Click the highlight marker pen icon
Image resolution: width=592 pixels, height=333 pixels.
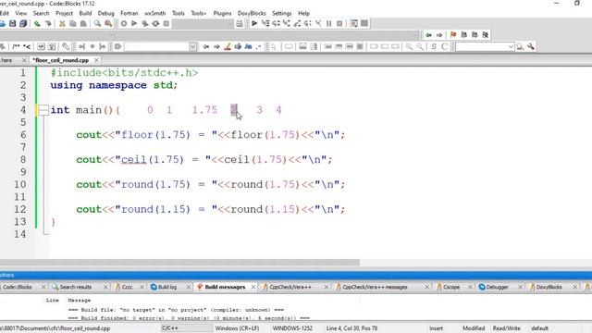[228, 46]
